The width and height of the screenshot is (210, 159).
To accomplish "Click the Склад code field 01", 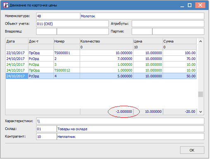I will tap(46, 129).
